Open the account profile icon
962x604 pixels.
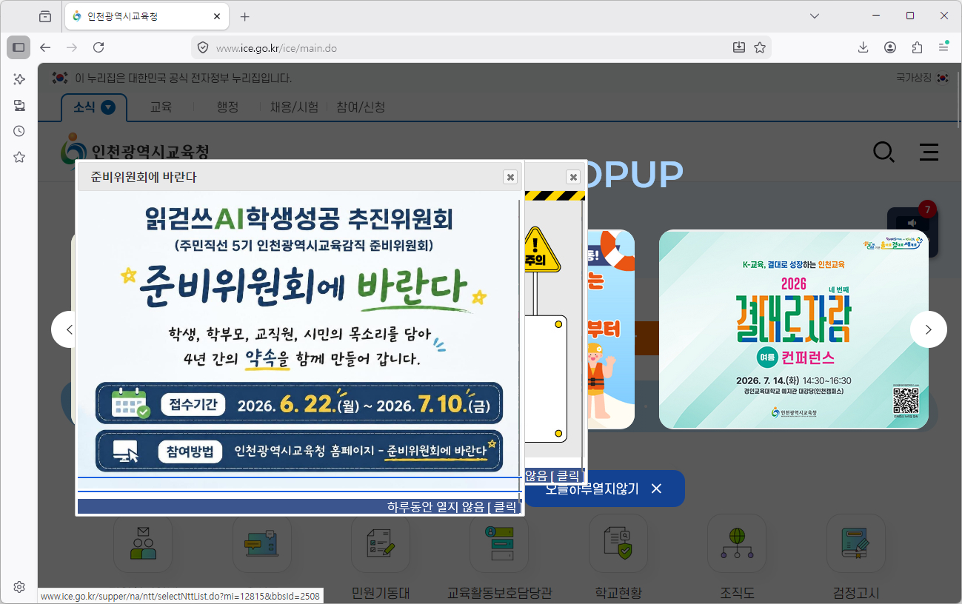pos(890,47)
